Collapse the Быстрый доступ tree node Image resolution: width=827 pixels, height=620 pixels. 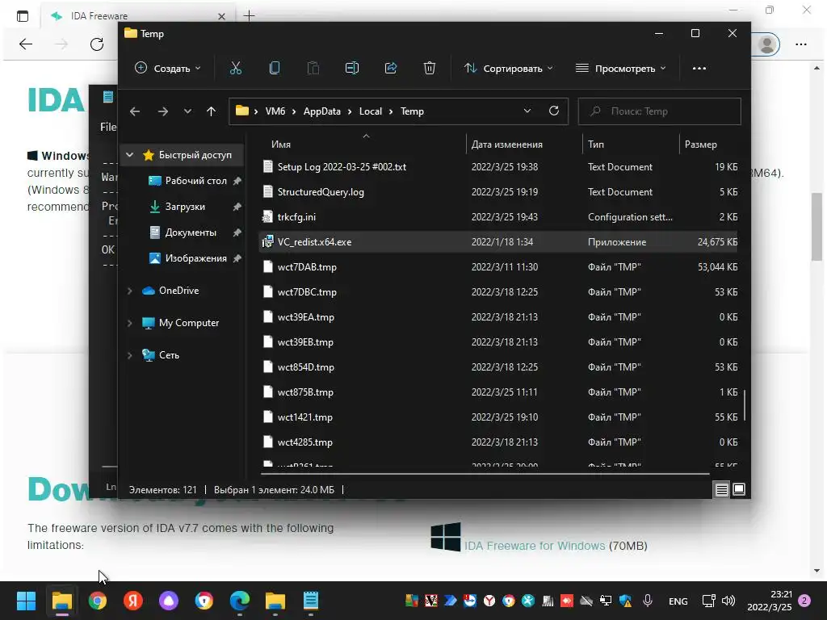[x=130, y=155]
